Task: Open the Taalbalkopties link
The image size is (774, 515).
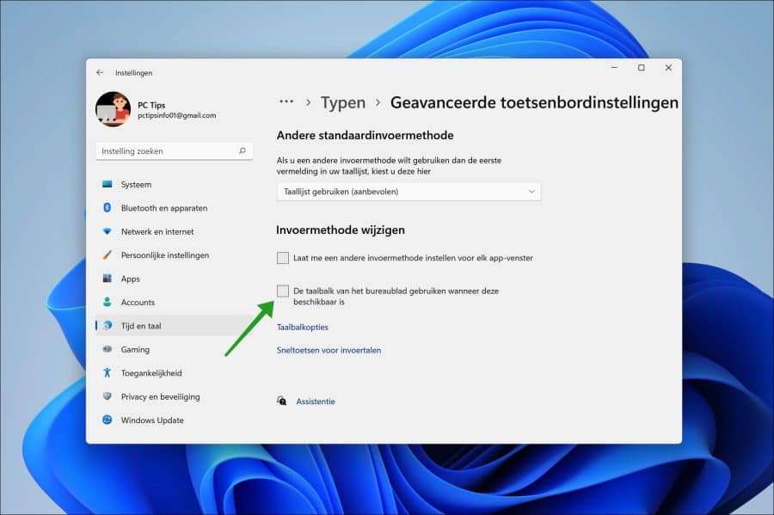Action: 303,327
